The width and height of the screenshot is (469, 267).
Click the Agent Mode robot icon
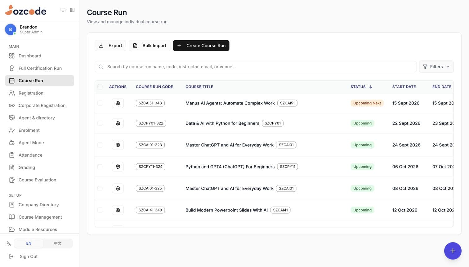coord(12,143)
